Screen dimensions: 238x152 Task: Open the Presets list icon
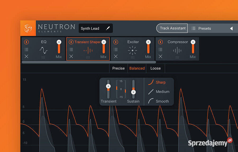(x=193, y=28)
